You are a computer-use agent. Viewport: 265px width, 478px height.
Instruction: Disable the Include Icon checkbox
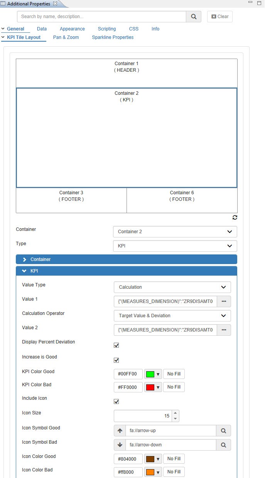pyautogui.click(x=116, y=402)
